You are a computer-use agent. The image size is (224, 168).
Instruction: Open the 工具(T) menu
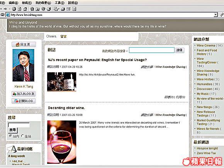[x=59, y=3]
